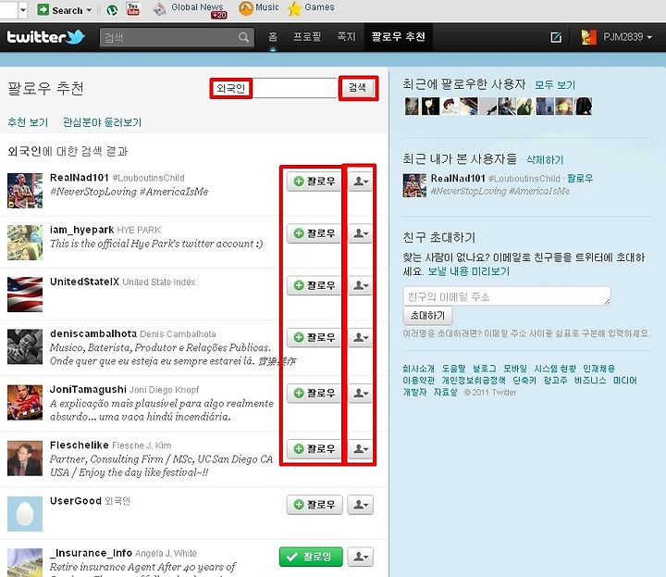The height and width of the screenshot is (577, 666).
Task: Click first recently followed user thumbnail
Action: (412, 107)
